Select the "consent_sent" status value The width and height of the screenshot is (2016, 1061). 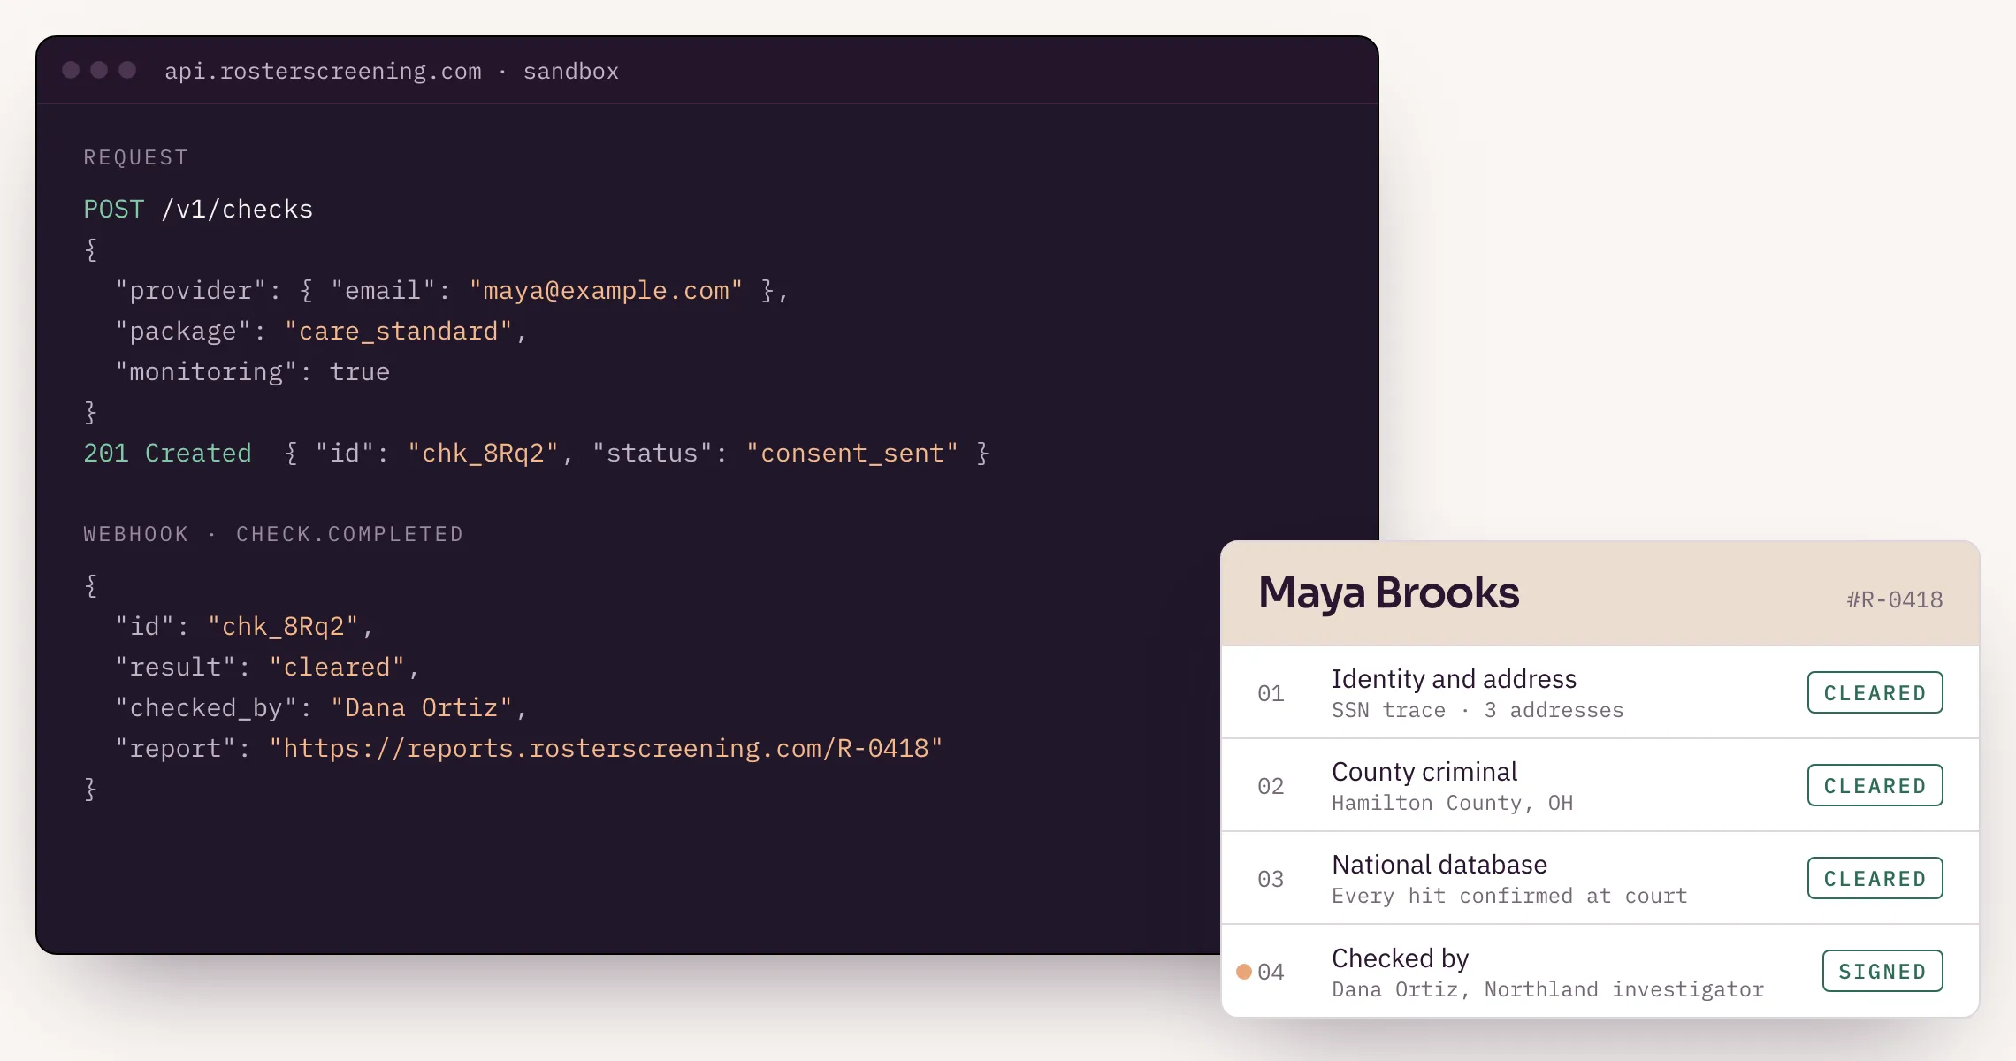click(852, 453)
